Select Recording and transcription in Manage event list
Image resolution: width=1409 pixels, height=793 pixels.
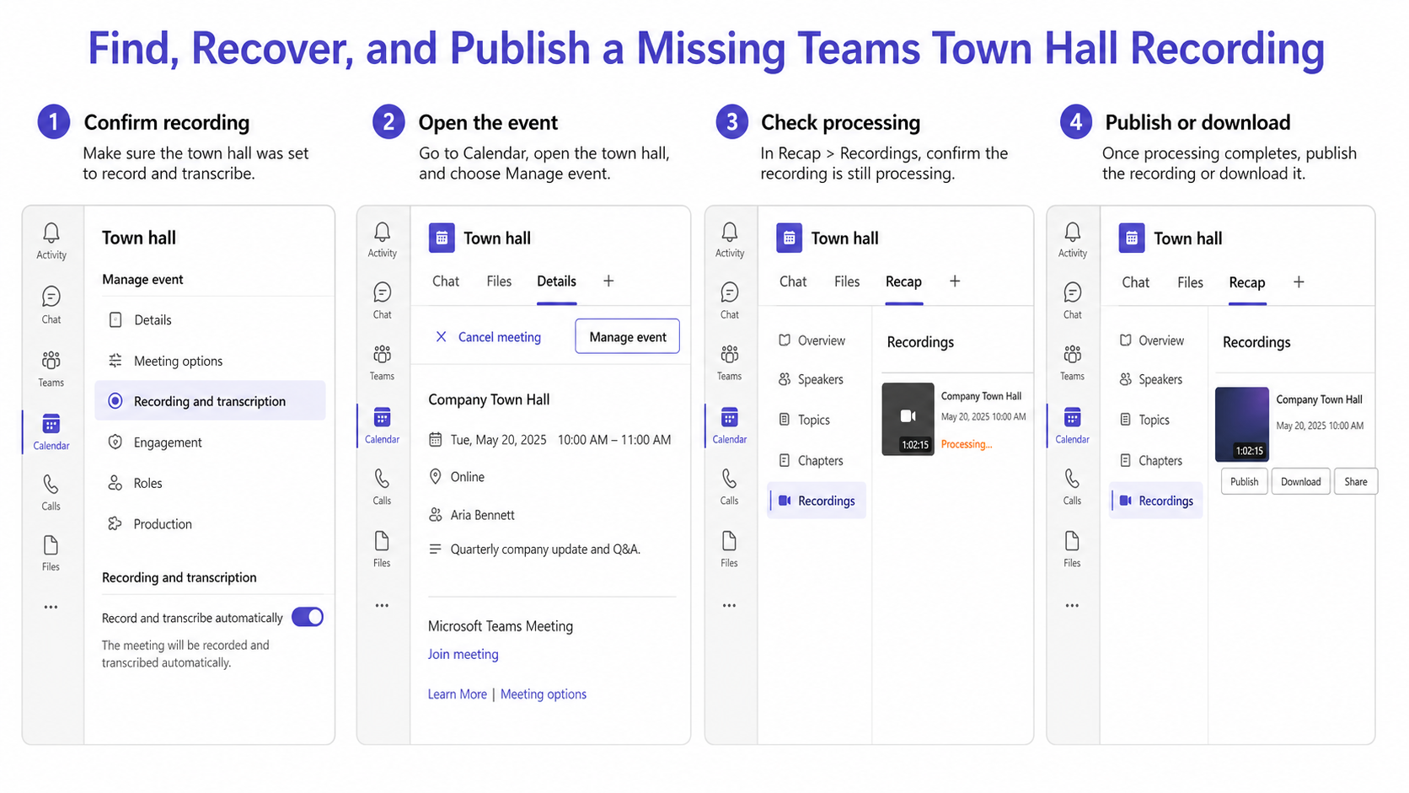(x=211, y=401)
